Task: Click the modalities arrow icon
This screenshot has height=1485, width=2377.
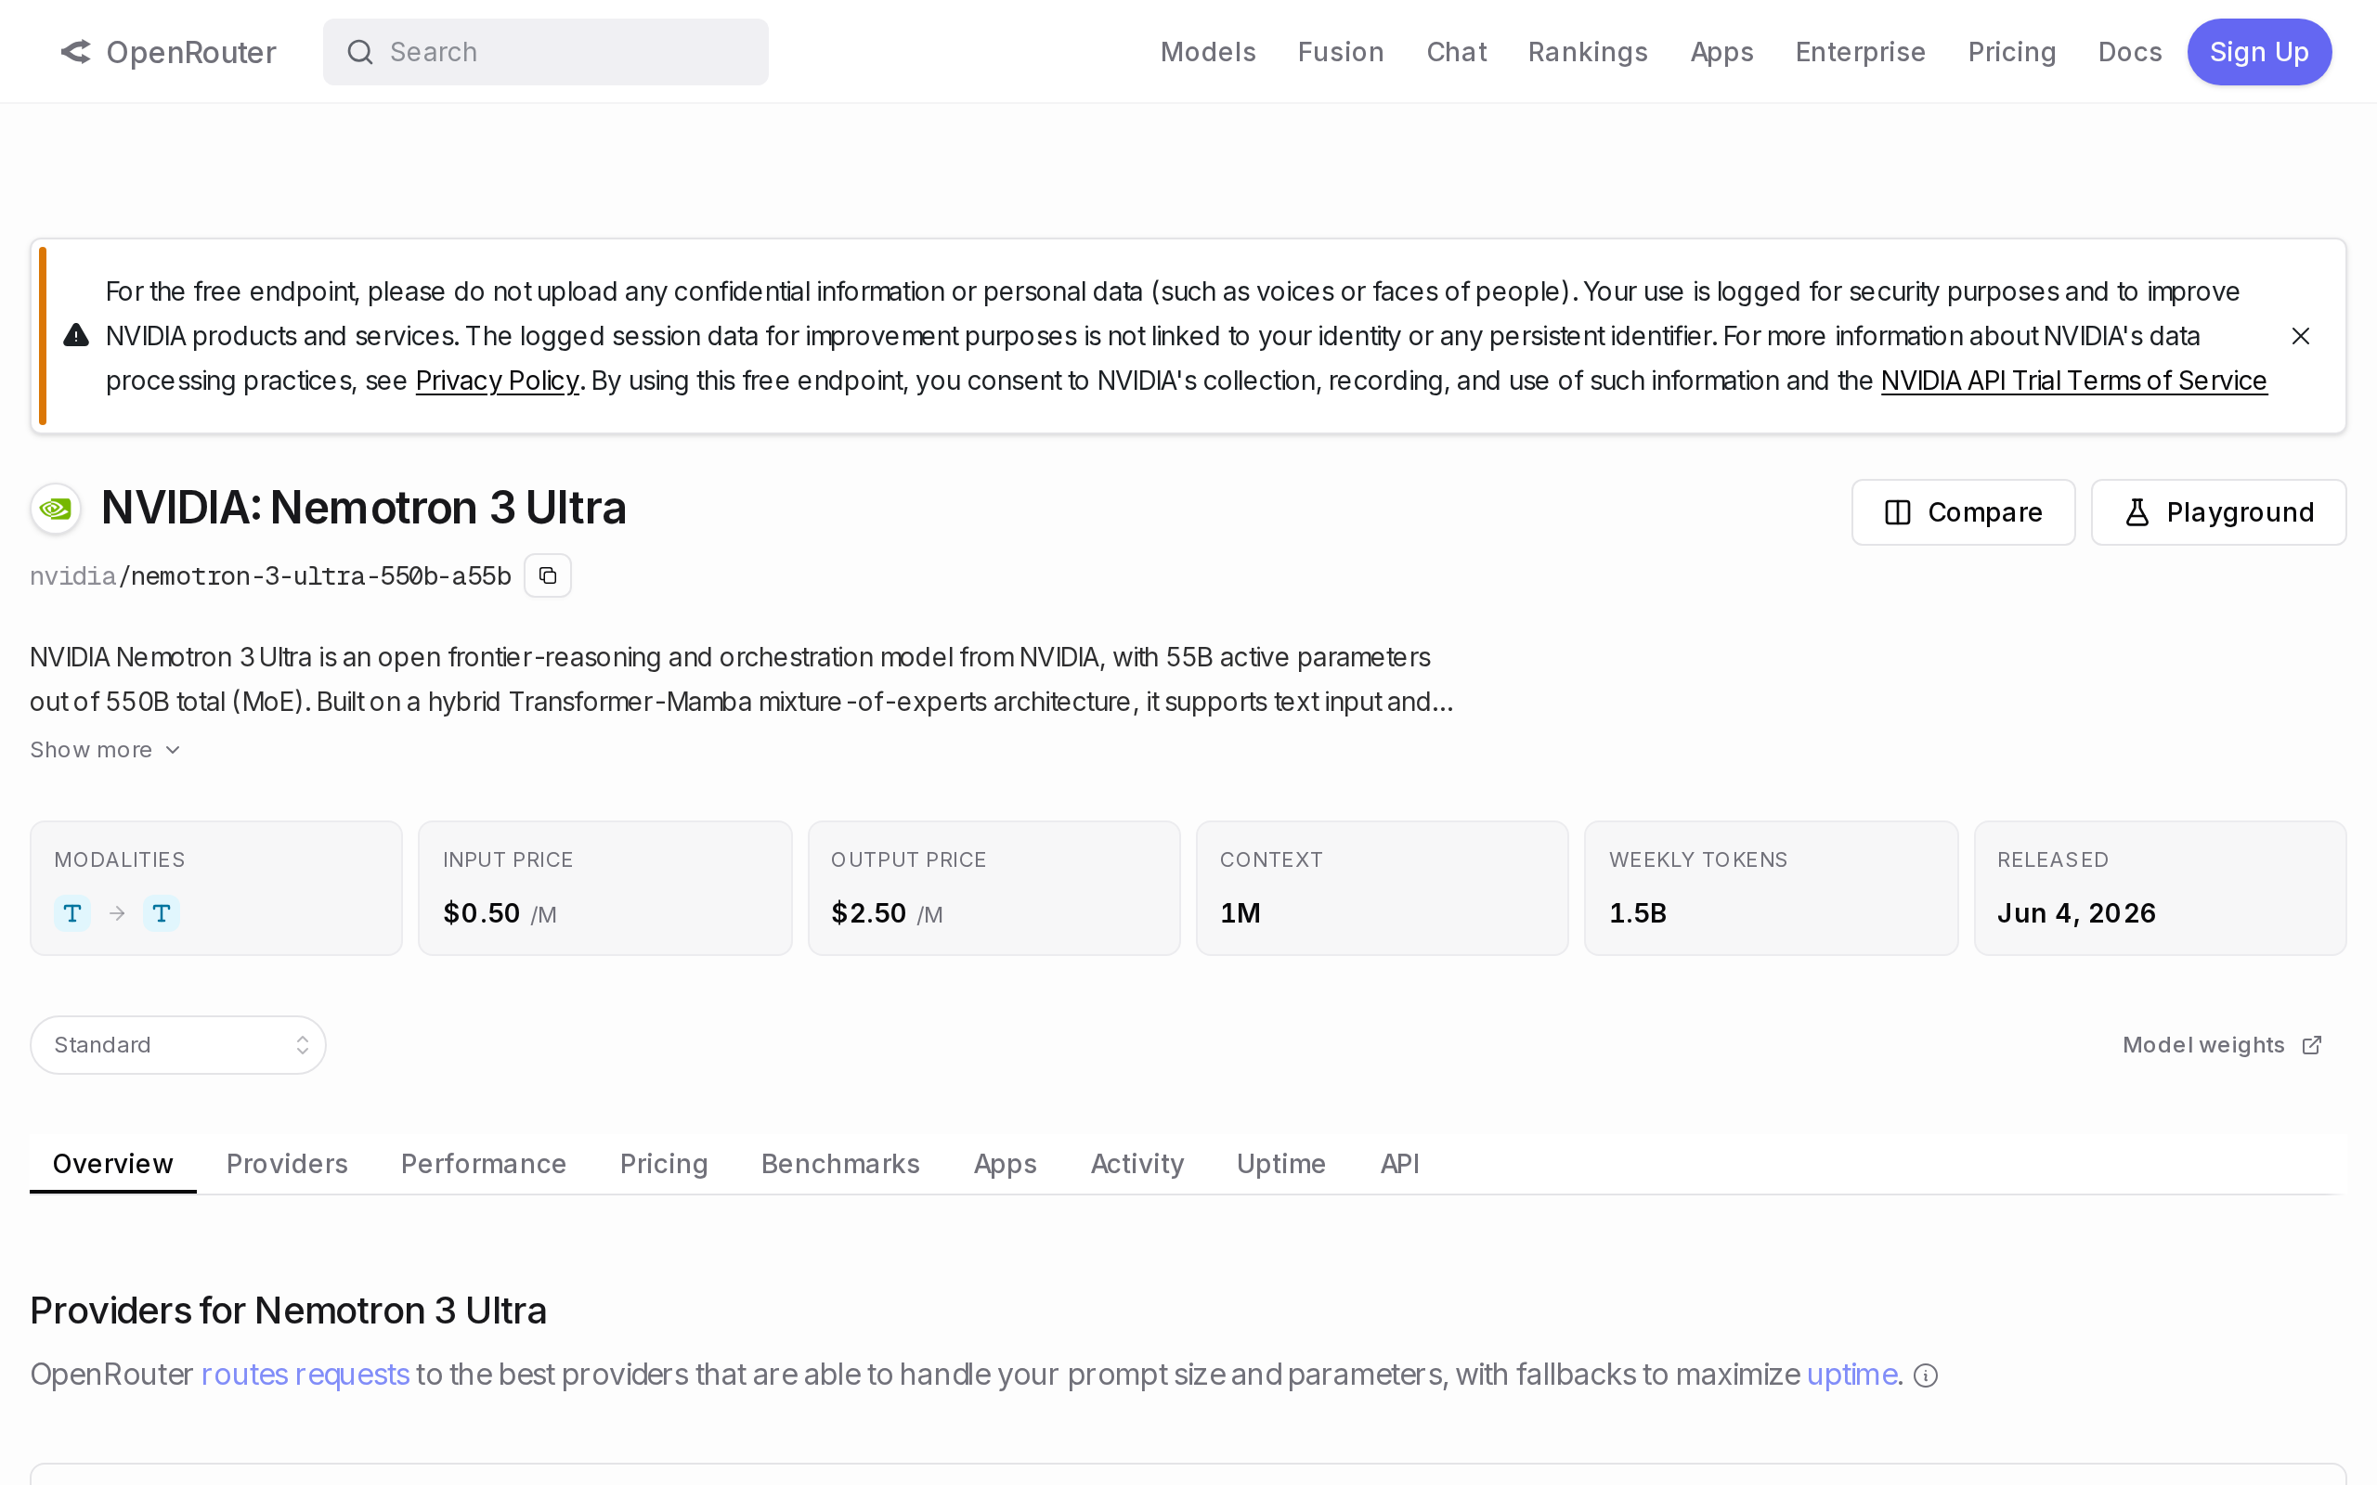Action: point(118,913)
